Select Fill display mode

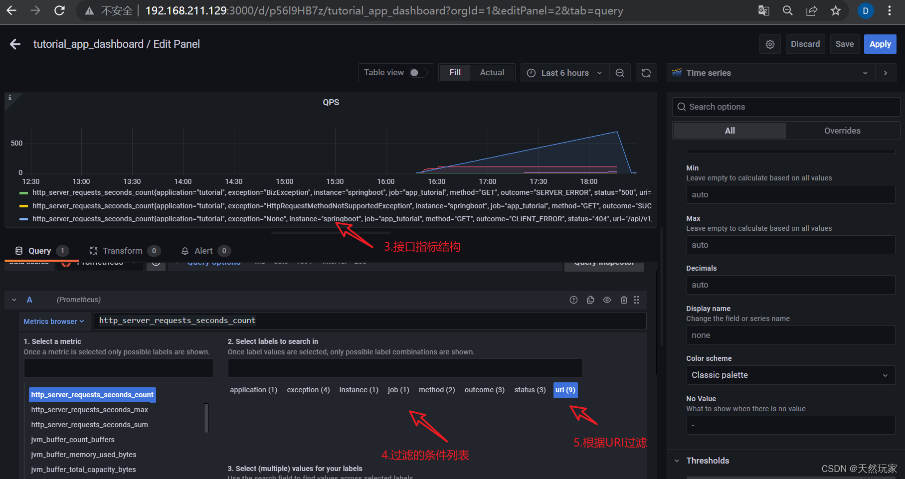pyautogui.click(x=455, y=73)
